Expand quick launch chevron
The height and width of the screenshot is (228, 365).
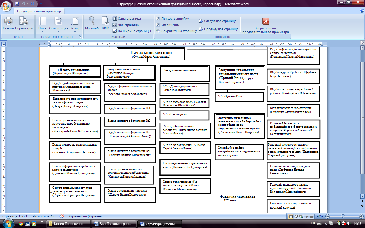click(42, 222)
